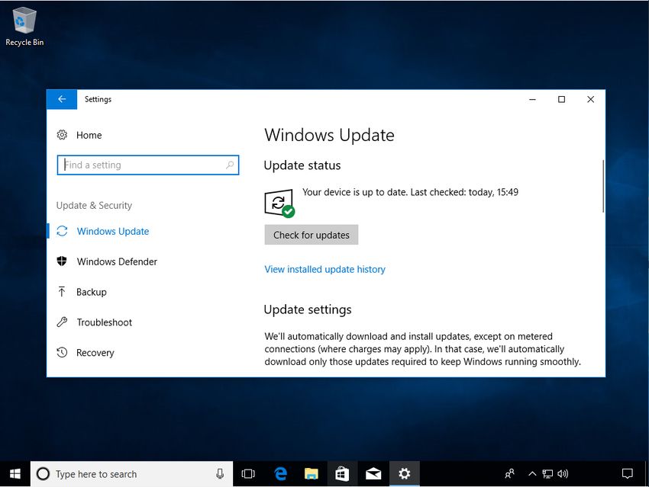Open the Action Center notifications icon
Screen dimensions: 649x487
click(628, 474)
